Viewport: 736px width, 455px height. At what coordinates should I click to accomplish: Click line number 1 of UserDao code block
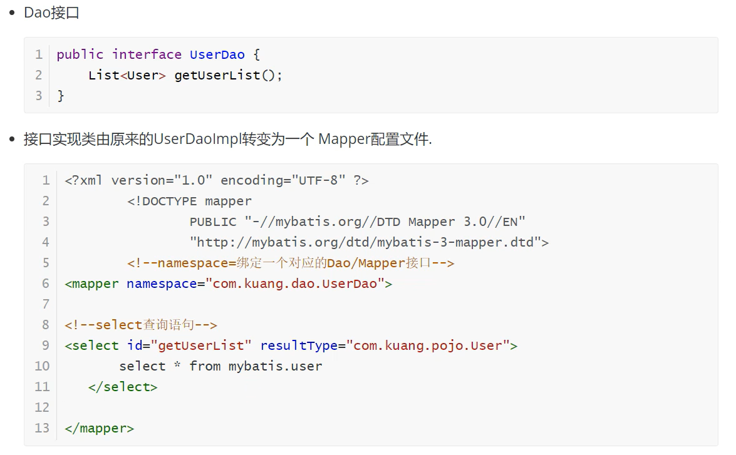pyautogui.click(x=39, y=54)
